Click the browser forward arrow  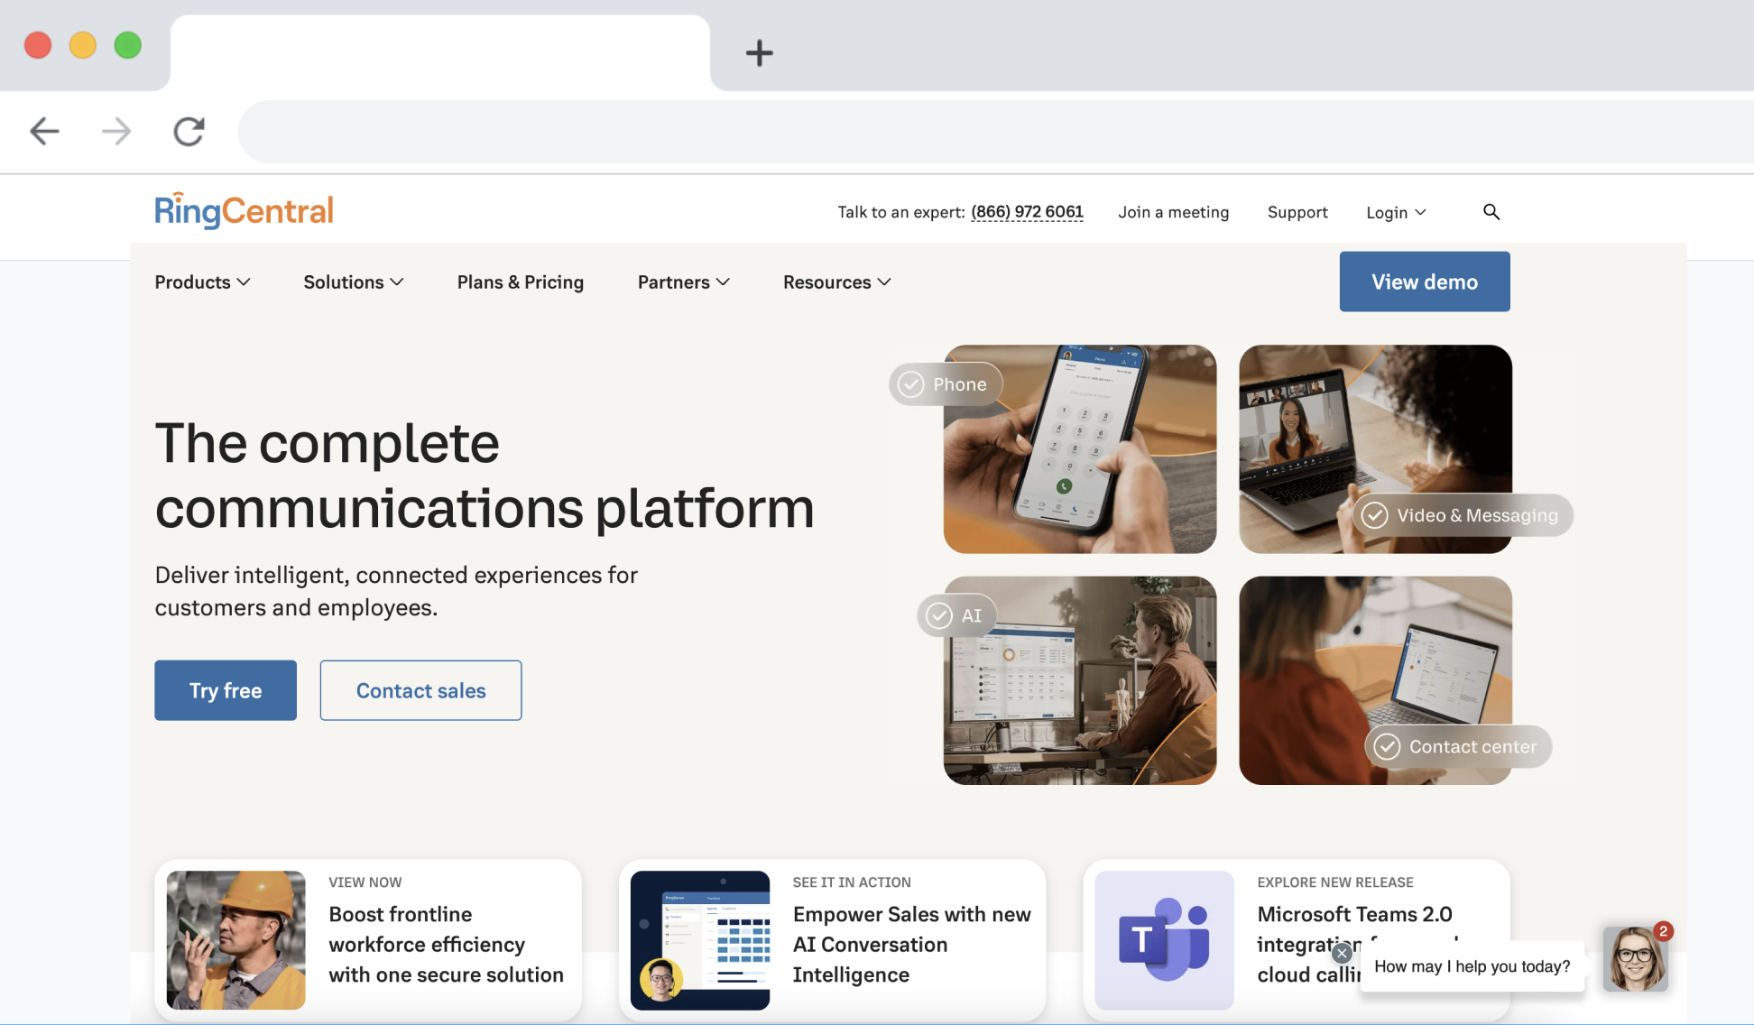coord(116,132)
